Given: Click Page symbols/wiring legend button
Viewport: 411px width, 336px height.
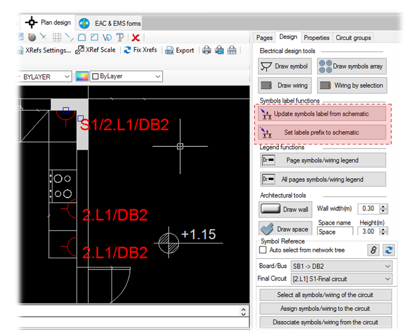Looking at the screenshot, I should click(323, 160).
